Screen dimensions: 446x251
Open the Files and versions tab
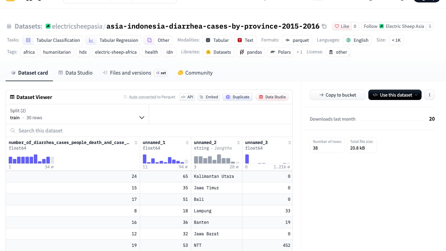135,73
